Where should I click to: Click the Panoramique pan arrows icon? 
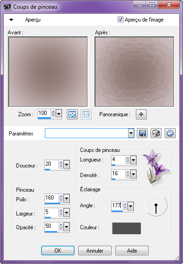[141, 114]
